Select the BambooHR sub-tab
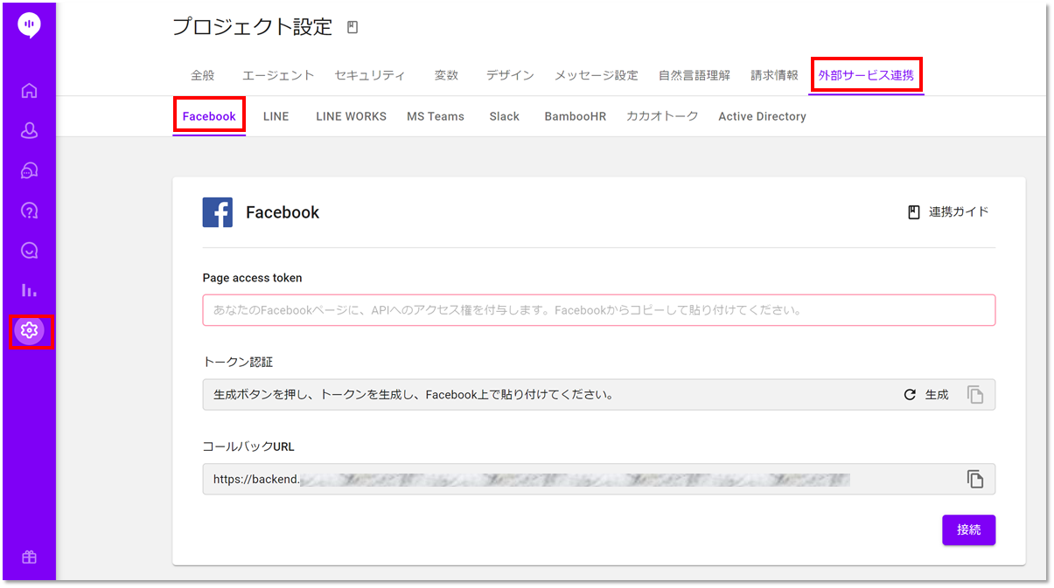The width and height of the screenshot is (1054, 588). pyautogui.click(x=575, y=116)
